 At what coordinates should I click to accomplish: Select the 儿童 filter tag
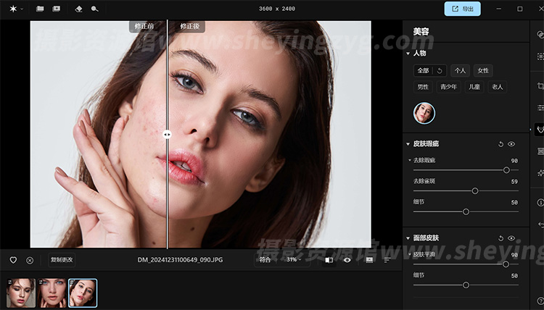[474, 87]
